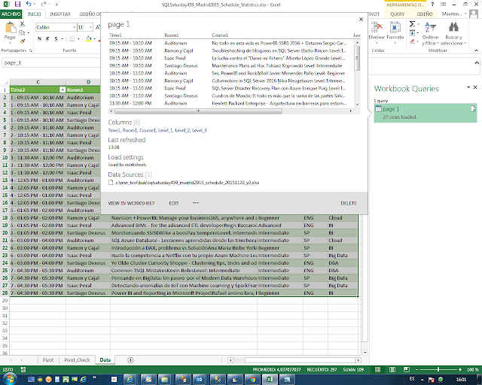Viewport: 482px width, 385px height.
Task: Click the Save icon in quick access toolbar
Action: [17, 5]
